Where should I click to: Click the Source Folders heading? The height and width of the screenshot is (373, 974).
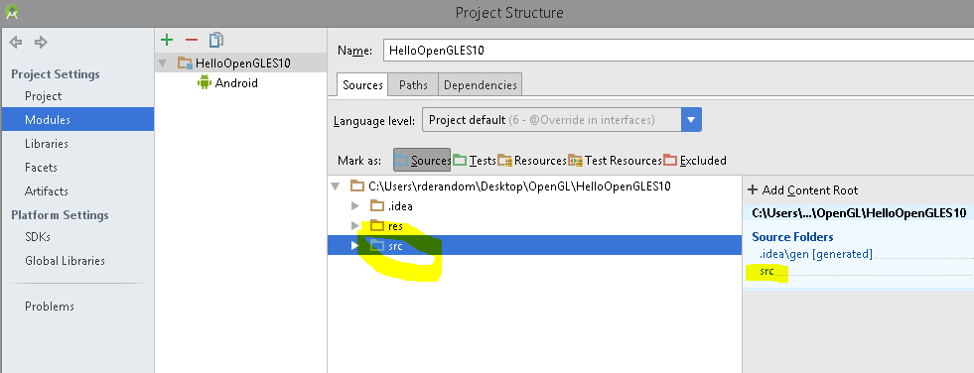point(792,236)
